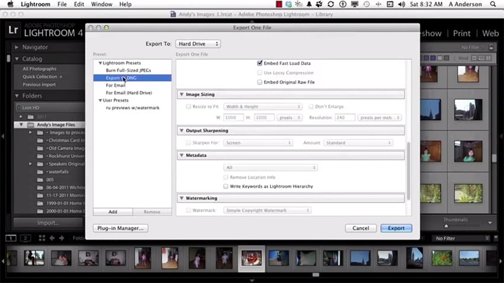Collapse the Lightroom Presets tree
This screenshot has width=504, height=283.
[100, 63]
